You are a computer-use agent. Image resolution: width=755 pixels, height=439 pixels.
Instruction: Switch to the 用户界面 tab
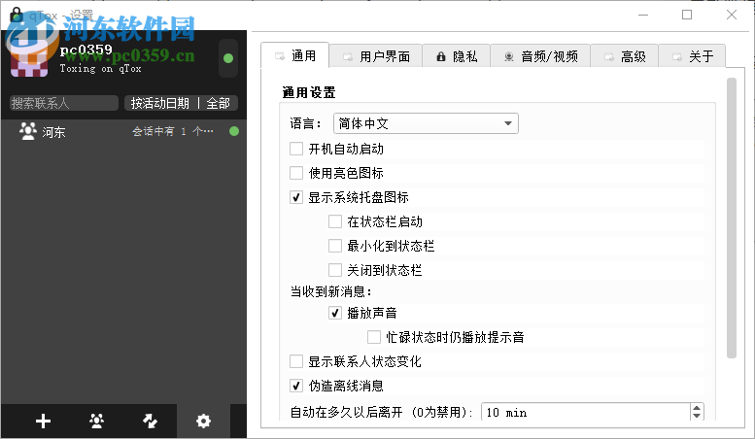point(376,56)
